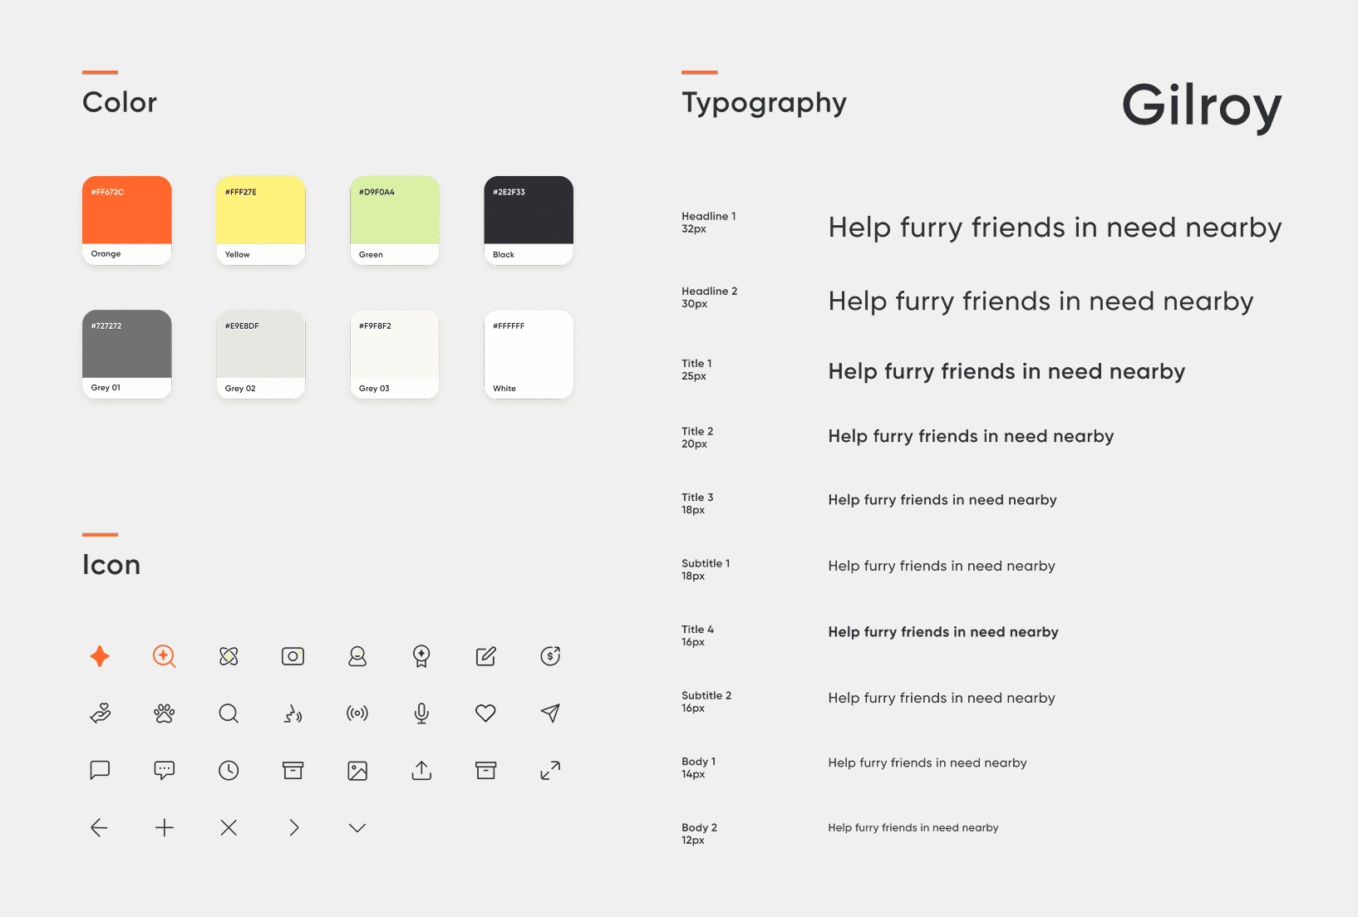Click the award ribbon badge icon
Image resolution: width=1358 pixels, height=917 pixels.
pyautogui.click(x=421, y=656)
